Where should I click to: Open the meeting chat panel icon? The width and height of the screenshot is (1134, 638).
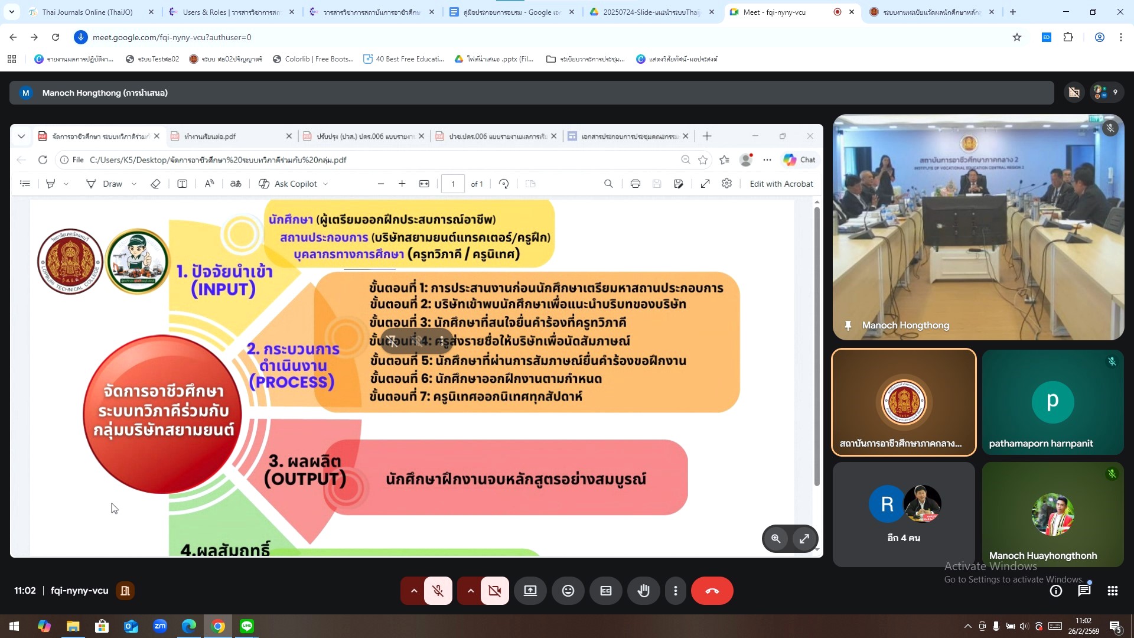[1084, 591]
